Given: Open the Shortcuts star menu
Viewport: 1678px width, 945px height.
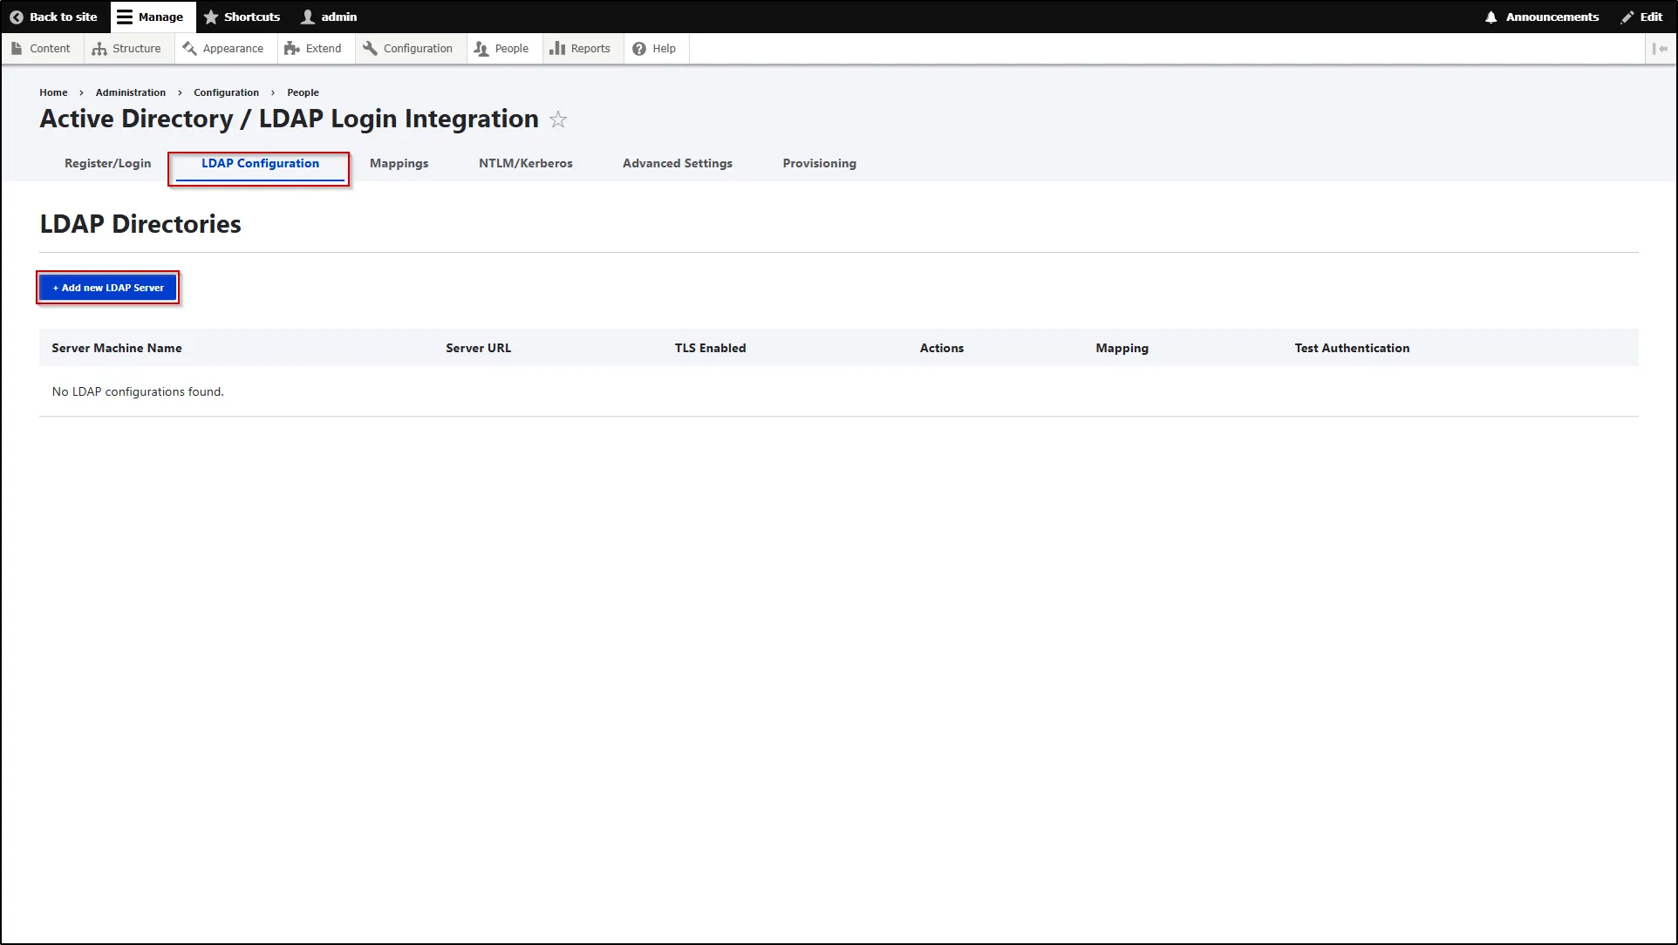Looking at the screenshot, I should (x=210, y=17).
